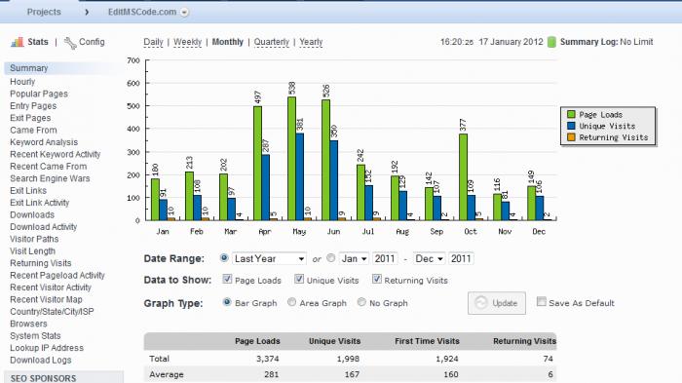The image size is (682, 383).
Task: Click the Total Page Loads value 3,374
Action: click(x=268, y=359)
